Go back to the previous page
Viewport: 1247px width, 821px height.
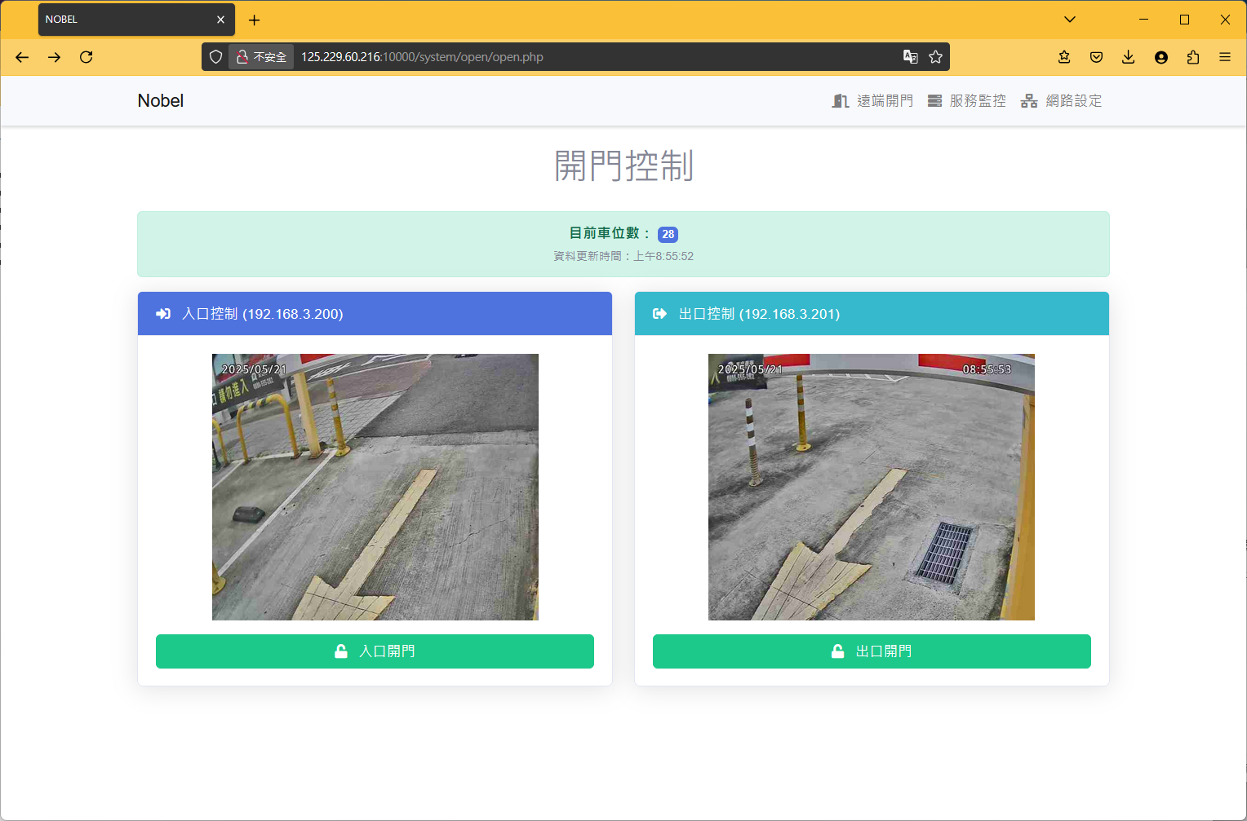pyautogui.click(x=22, y=57)
